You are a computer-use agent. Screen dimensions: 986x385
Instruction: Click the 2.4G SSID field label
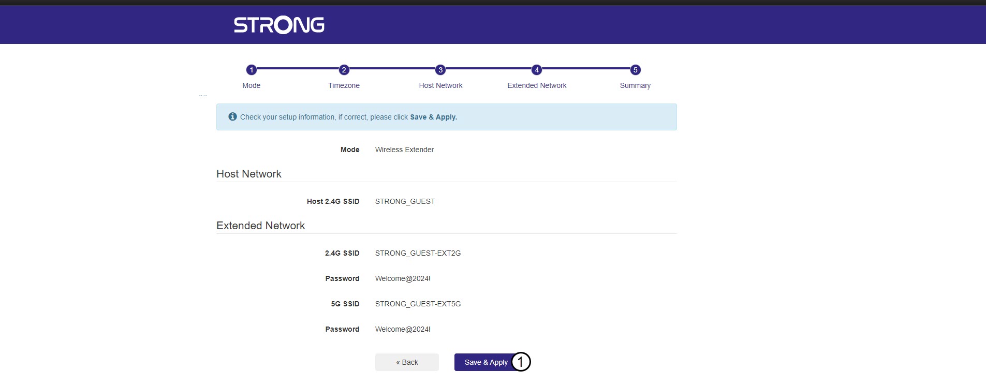pyautogui.click(x=342, y=253)
